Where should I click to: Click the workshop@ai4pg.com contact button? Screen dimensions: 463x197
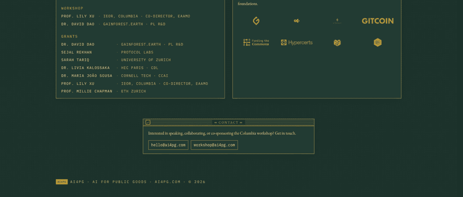(x=214, y=145)
